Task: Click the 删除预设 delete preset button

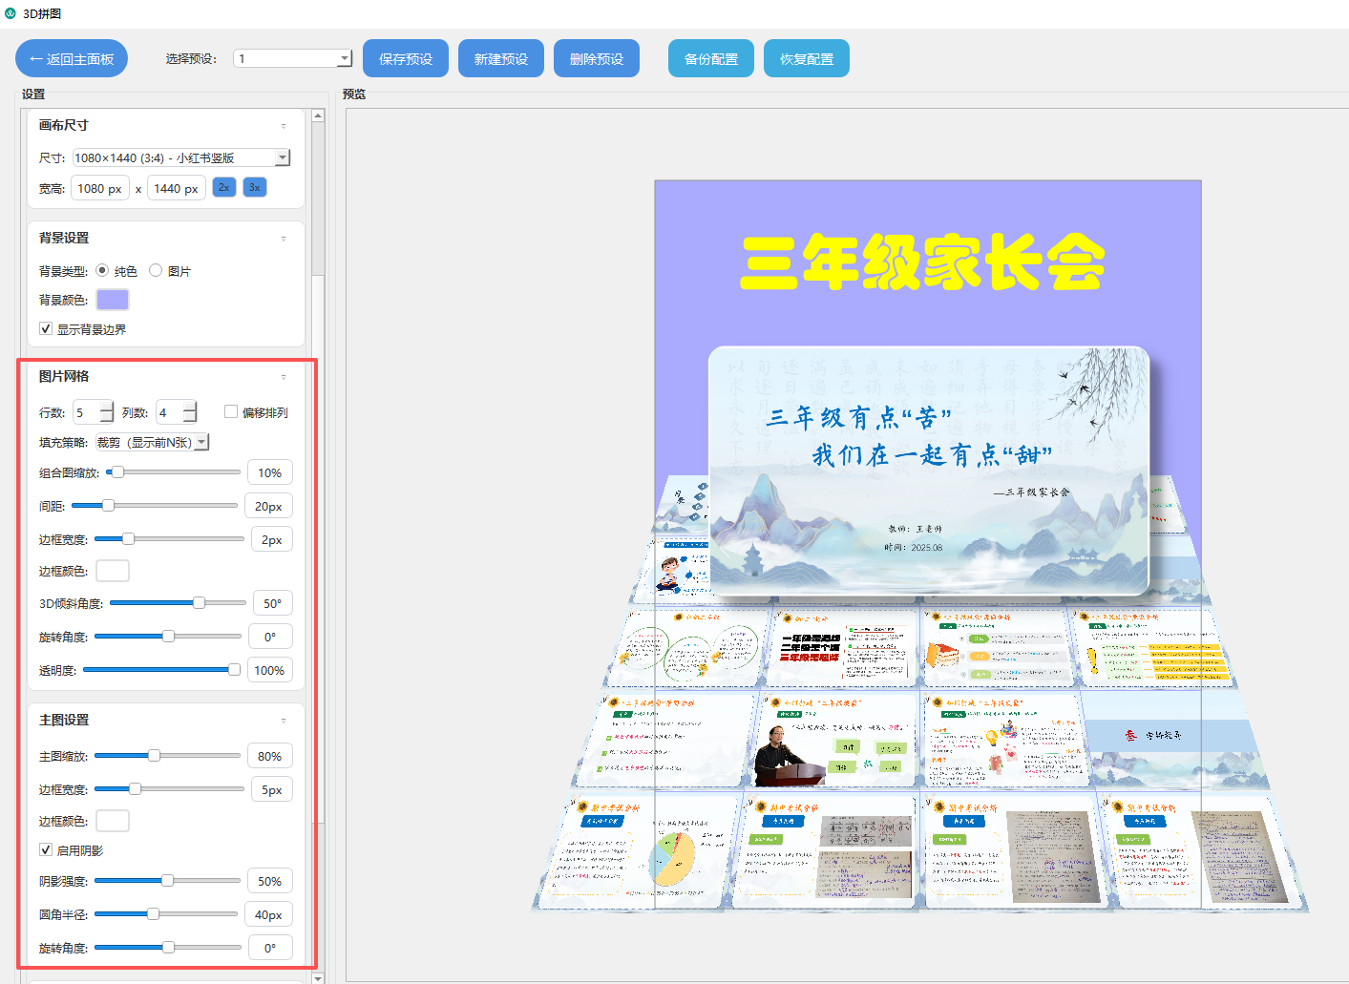Action: (x=596, y=57)
